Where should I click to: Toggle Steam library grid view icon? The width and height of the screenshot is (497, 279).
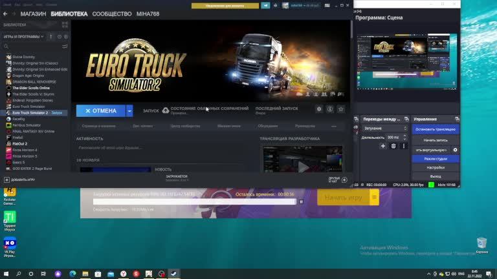[65, 25]
